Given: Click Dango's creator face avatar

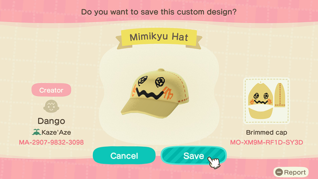Looking at the screenshot, I should [x=51, y=106].
